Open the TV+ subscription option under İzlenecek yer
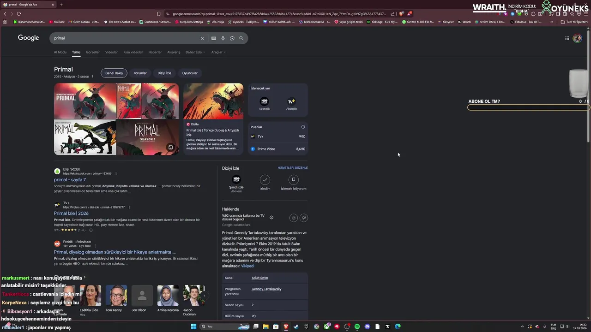Viewport: 591px width, 332px height. point(291,104)
